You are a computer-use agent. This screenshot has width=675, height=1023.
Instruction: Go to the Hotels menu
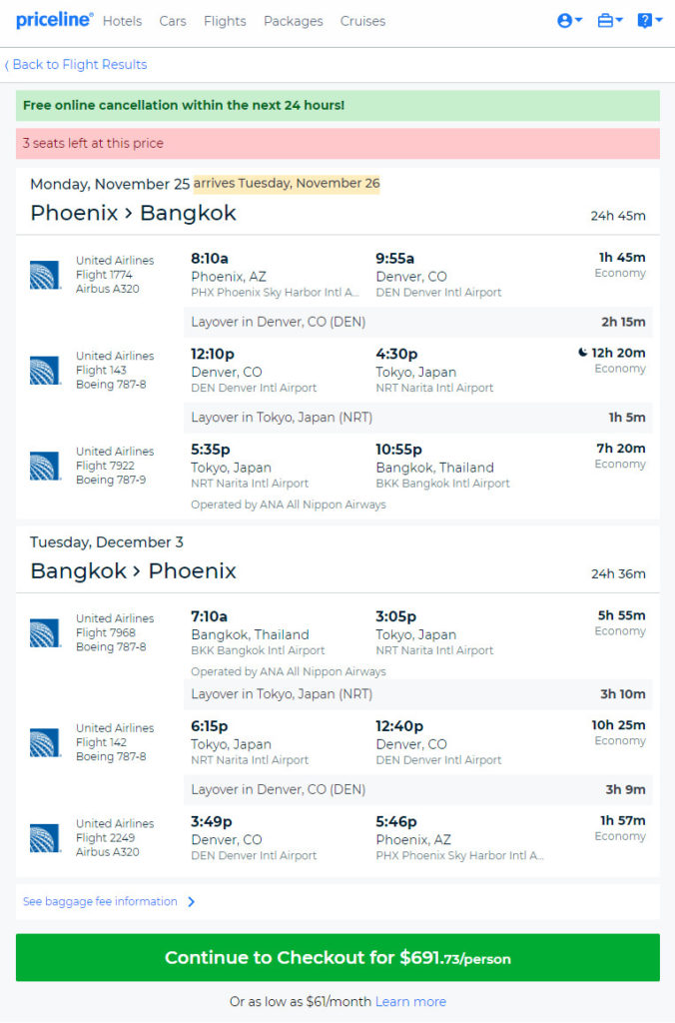122,21
